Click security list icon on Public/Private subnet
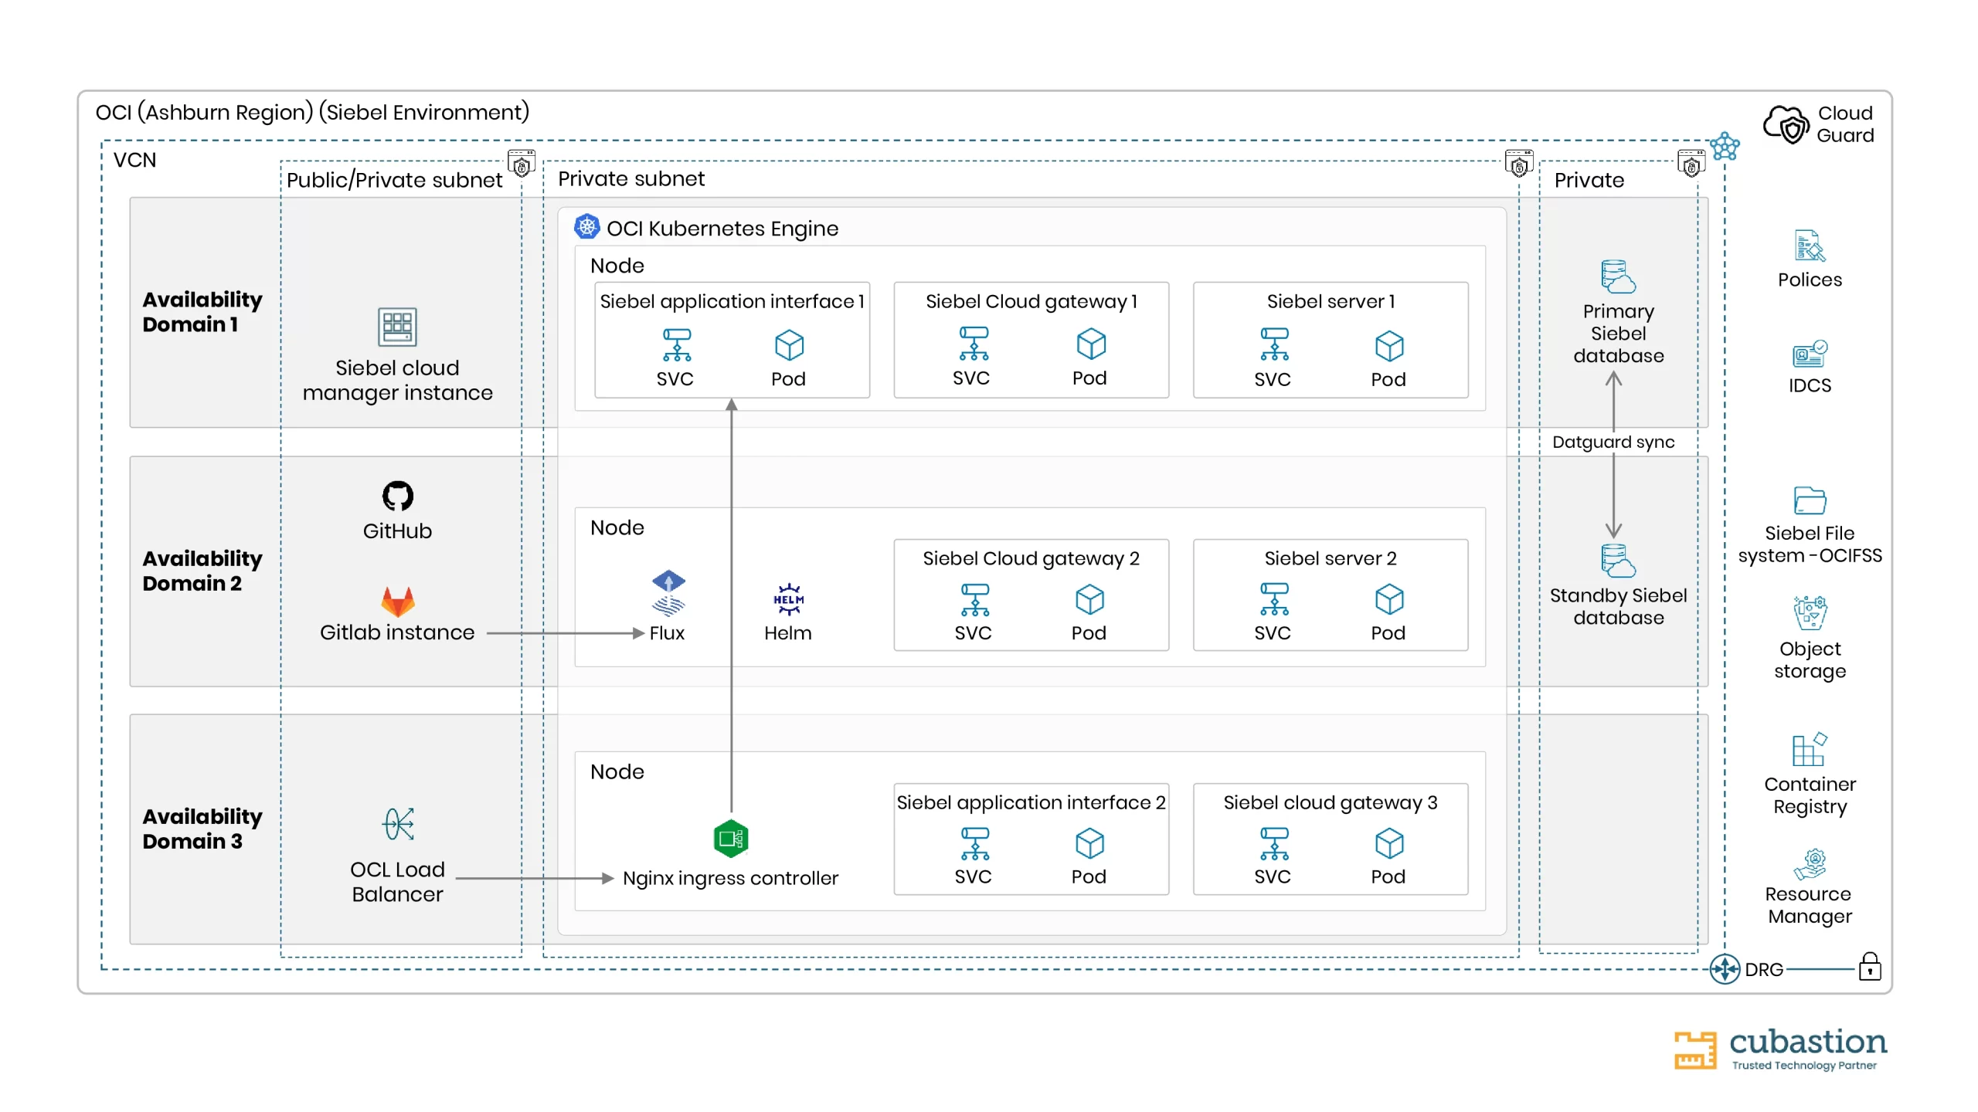The image size is (1978, 1112). (x=522, y=164)
